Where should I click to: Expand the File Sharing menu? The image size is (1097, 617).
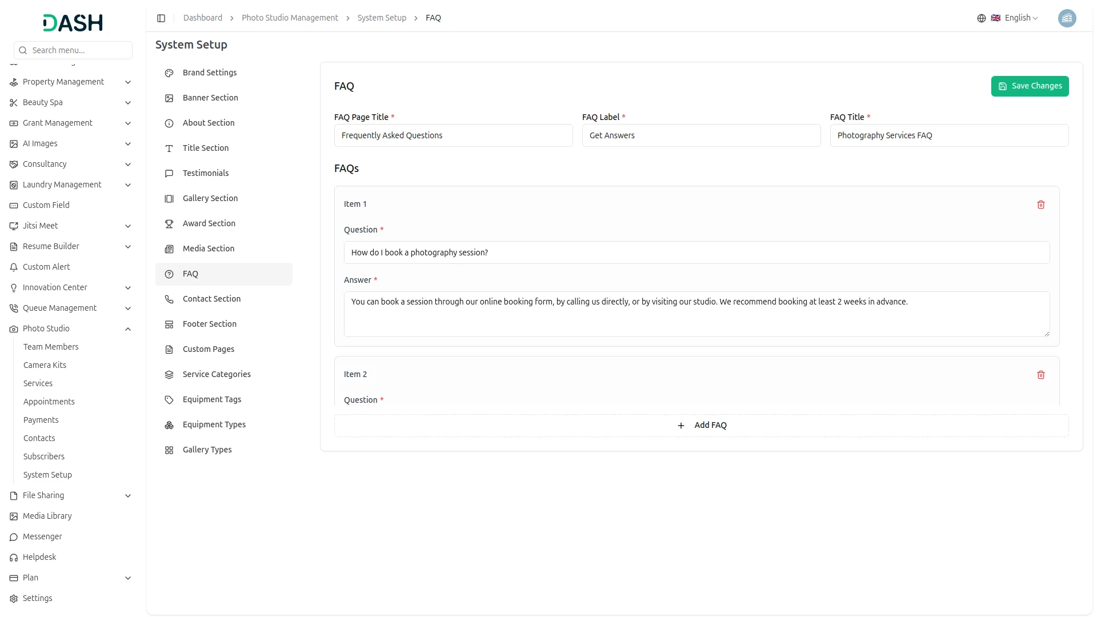[128, 496]
